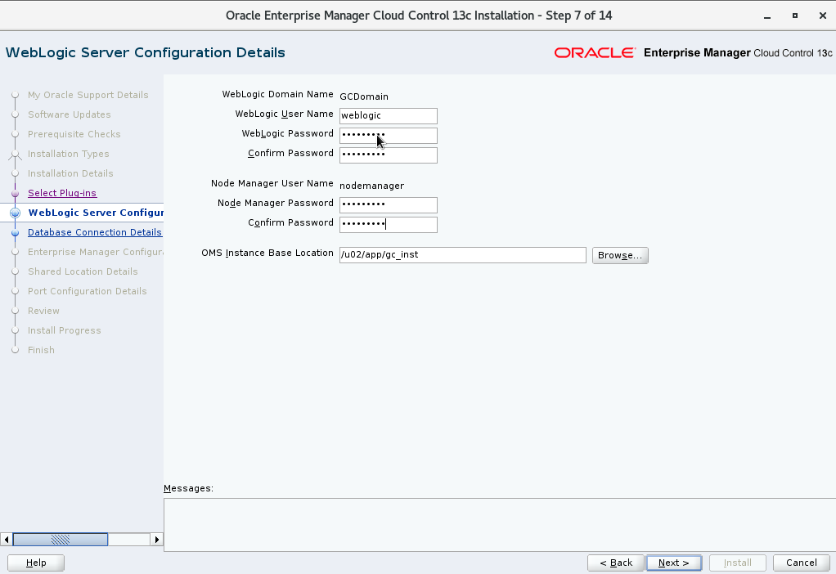Focus the WebLogic User Name field
This screenshot has height=574, width=836.
[x=388, y=115]
